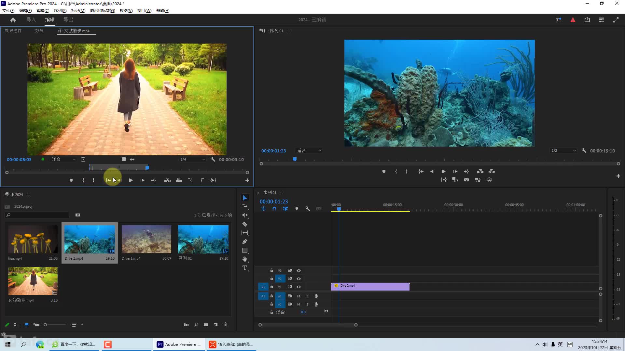Open Source monitor zoom level dropdown

pos(63,159)
